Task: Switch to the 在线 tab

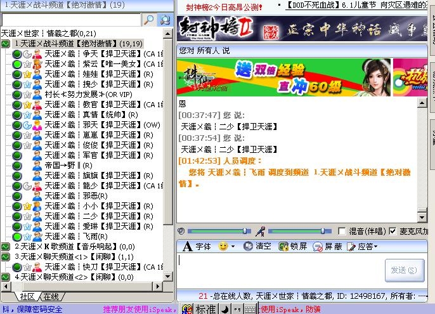Action: 51,297
